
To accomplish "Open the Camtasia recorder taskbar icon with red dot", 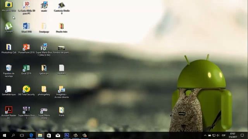I will click(84, 136).
